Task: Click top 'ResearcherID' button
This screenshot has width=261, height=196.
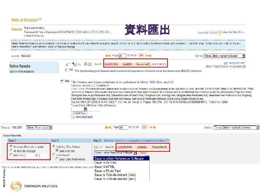Action: coord(143,64)
